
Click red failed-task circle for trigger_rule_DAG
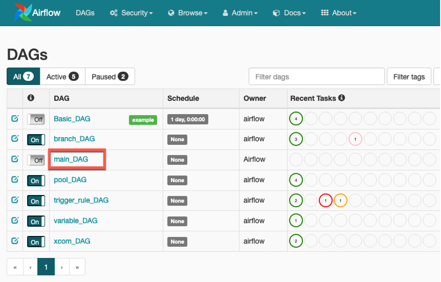[325, 200]
